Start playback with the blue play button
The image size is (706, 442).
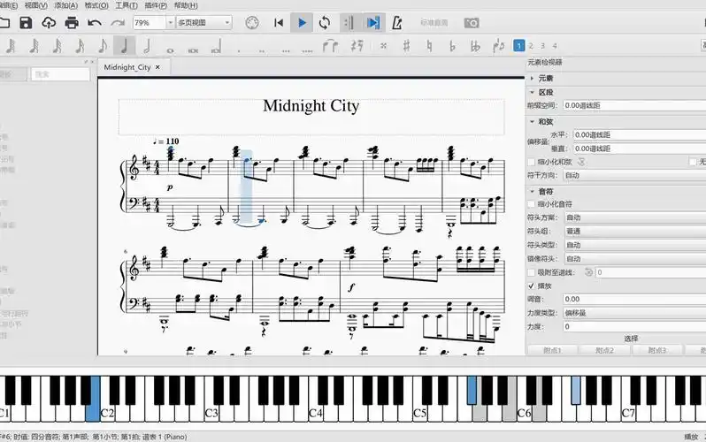click(302, 22)
